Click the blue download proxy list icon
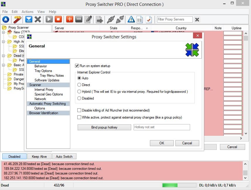Screen dimensions: 251x190 (29, 19)
